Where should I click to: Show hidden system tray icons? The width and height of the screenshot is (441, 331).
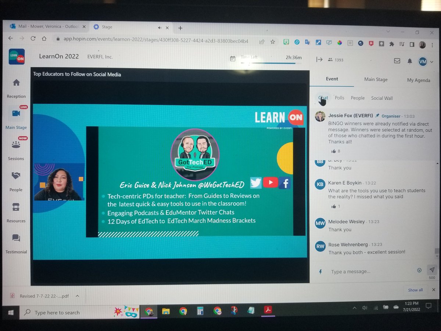(x=354, y=308)
